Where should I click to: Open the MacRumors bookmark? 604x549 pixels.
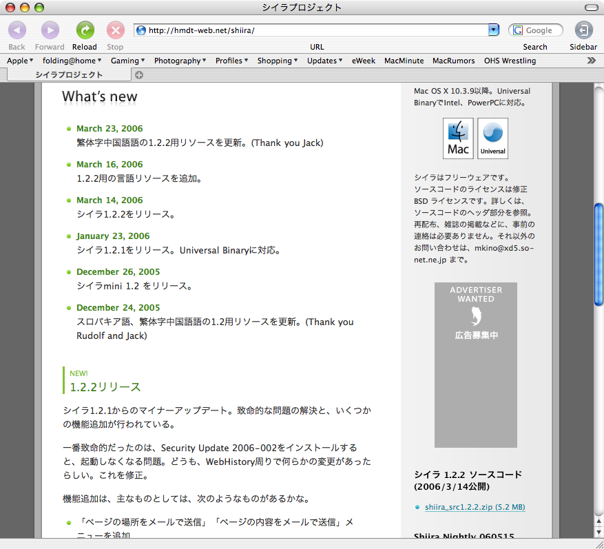[x=453, y=61]
